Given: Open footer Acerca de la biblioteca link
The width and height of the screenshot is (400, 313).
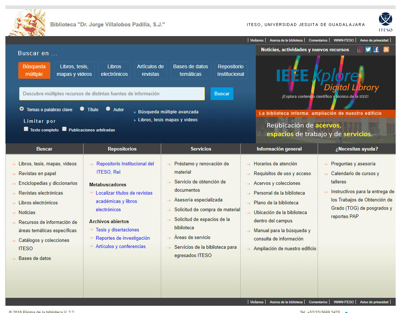Looking at the screenshot, I should pyautogui.click(x=286, y=302).
